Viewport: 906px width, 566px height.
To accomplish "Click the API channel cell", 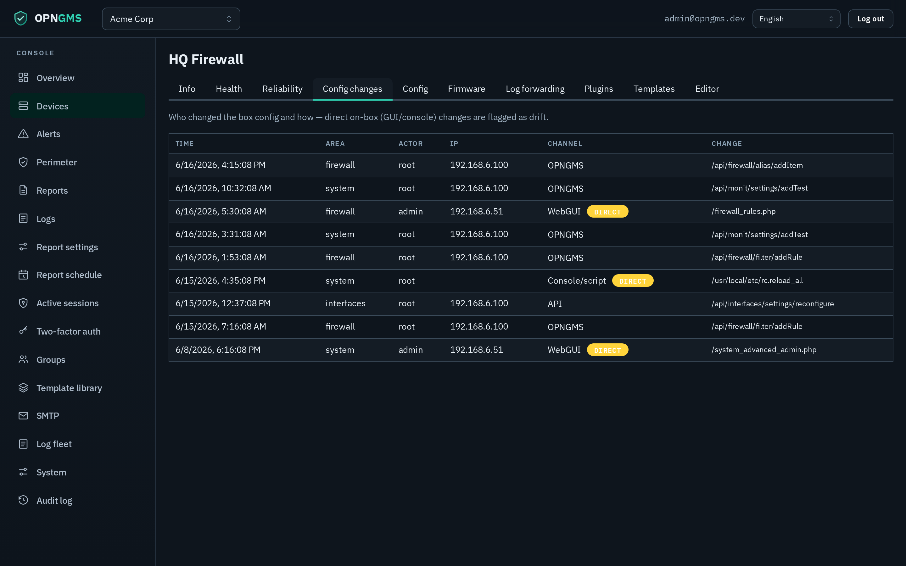I will (555, 303).
